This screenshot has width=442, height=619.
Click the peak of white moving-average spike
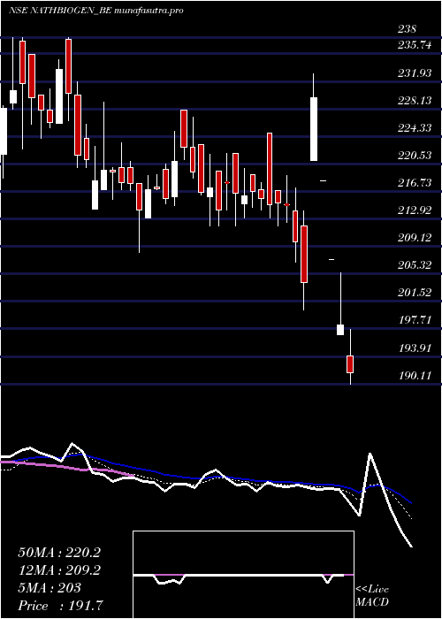(370, 454)
